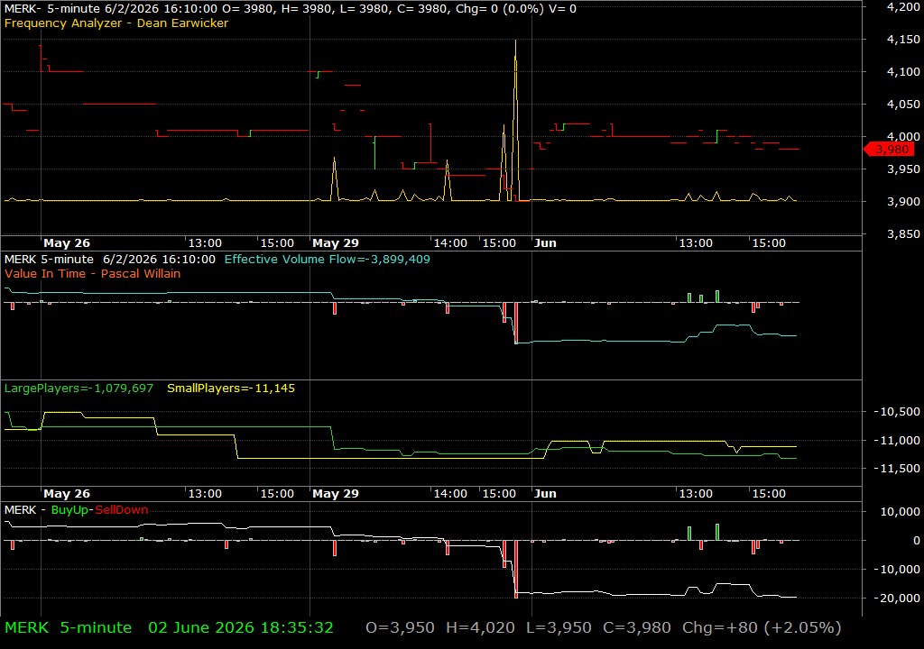Click the -20,000 BuyUp scale label
The width and height of the screenshot is (924, 649).
tap(897, 598)
